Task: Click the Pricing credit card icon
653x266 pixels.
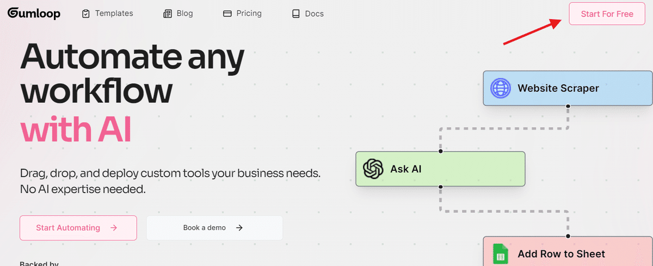Action: coord(227,14)
